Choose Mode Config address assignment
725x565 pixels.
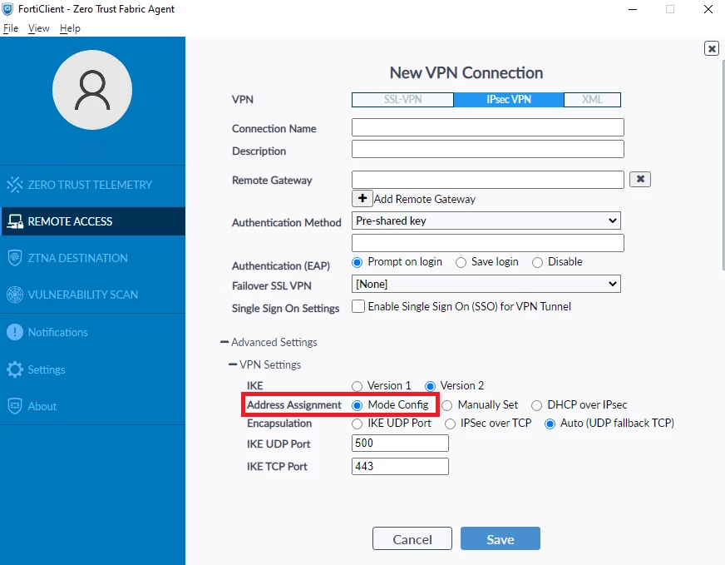pyautogui.click(x=357, y=405)
